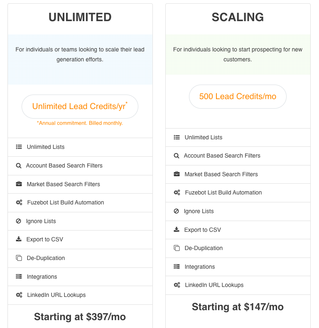Click the download icon beside Export to CSV in the SCALING plan

click(x=177, y=230)
